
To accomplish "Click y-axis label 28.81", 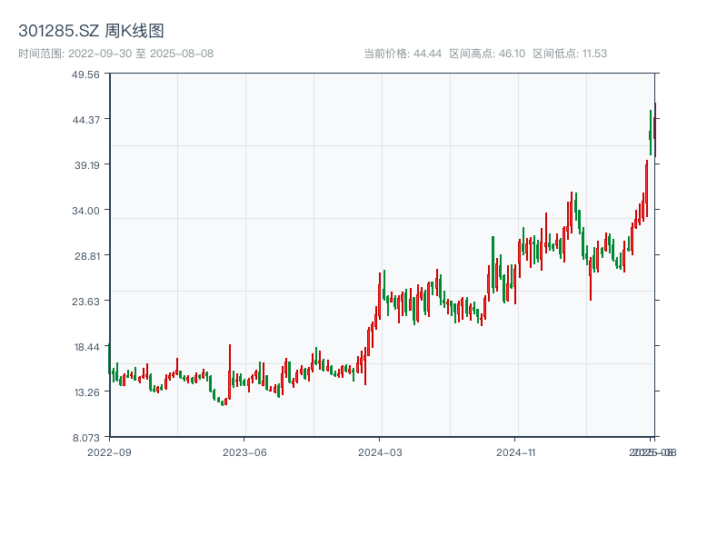I will tap(87, 256).
